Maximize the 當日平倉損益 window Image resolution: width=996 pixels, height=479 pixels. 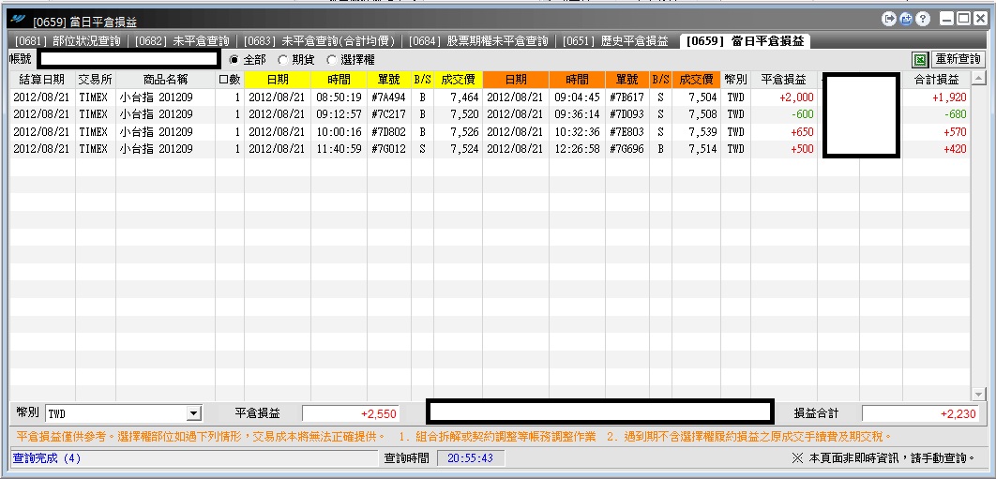pyautogui.click(x=963, y=20)
